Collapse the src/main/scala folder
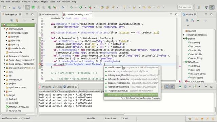217x122 pixels. (4, 29)
